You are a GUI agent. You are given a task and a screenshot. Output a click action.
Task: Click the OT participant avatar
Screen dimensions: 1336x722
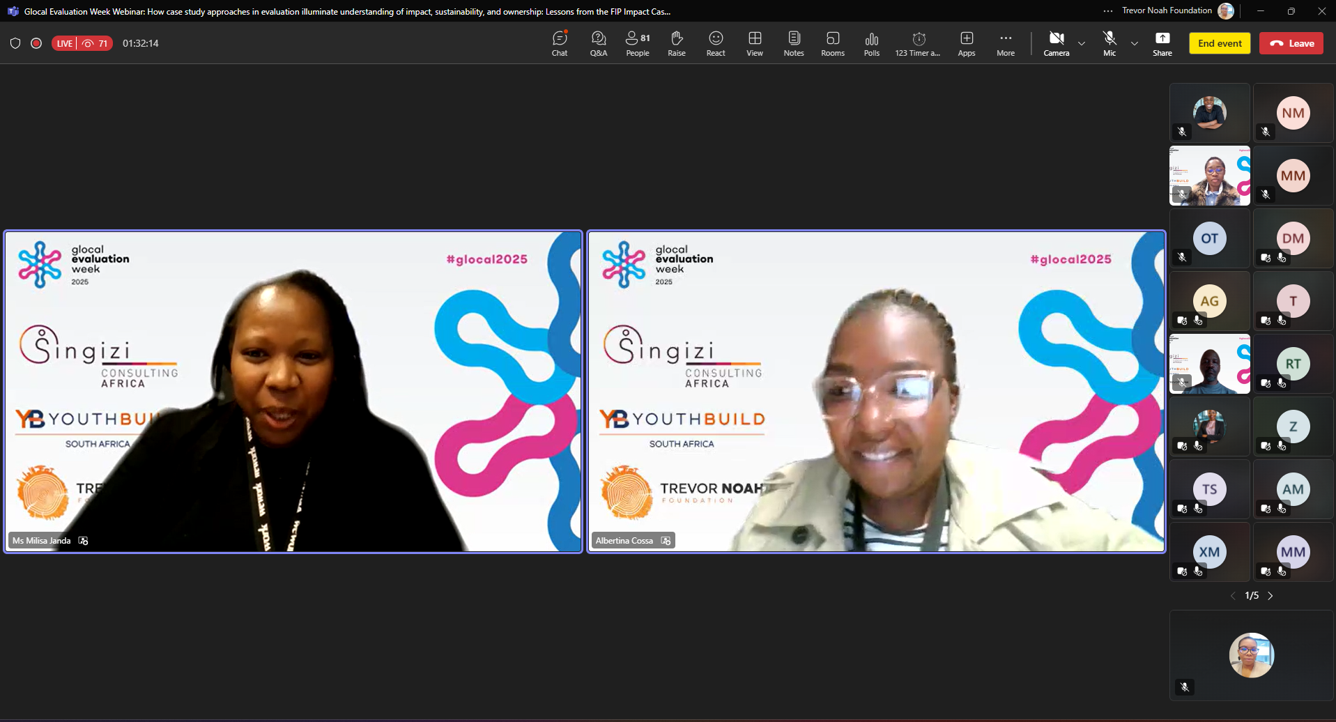[1210, 238]
